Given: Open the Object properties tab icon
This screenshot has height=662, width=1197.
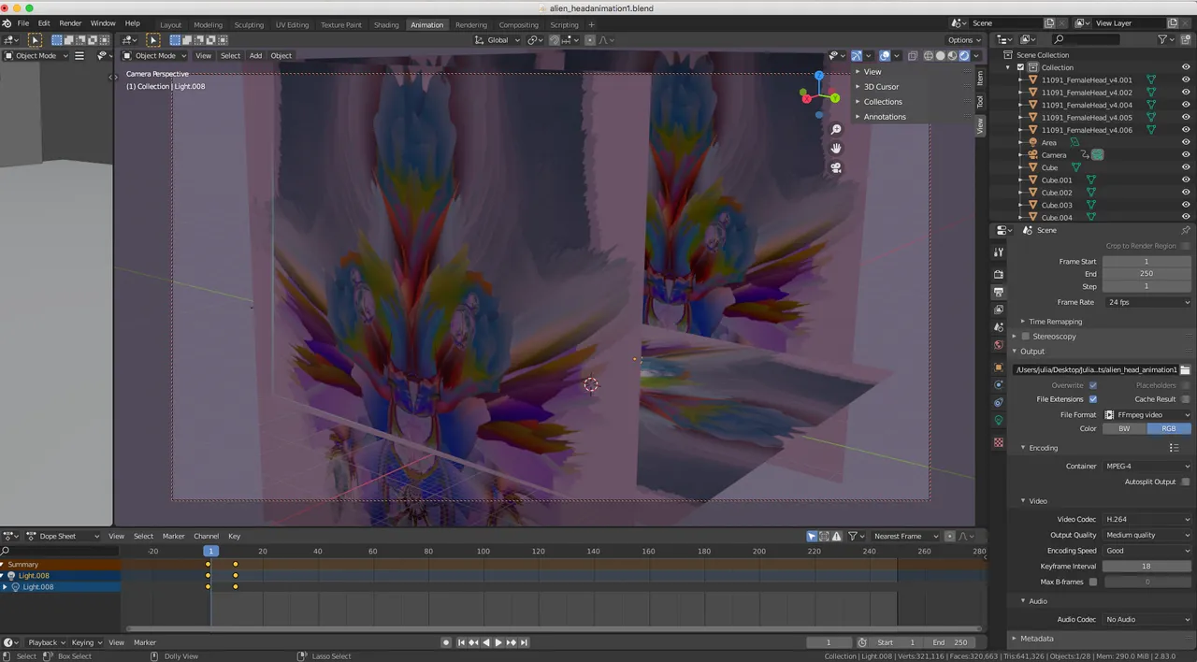Looking at the screenshot, I should tap(999, 367).
